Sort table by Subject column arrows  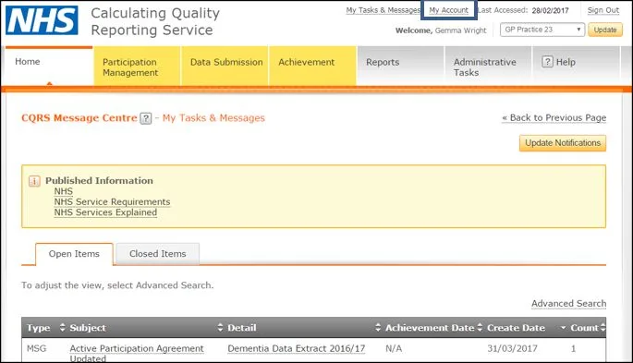(x=220, y=328)
